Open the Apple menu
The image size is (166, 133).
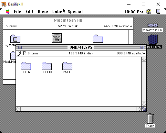coord(8,11)
